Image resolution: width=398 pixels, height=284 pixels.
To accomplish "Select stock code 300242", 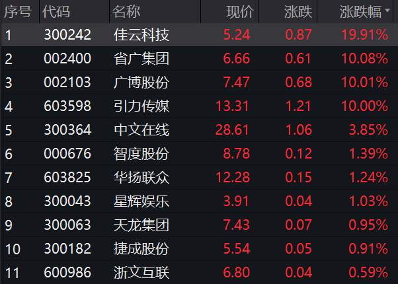I will click(67, 35).
